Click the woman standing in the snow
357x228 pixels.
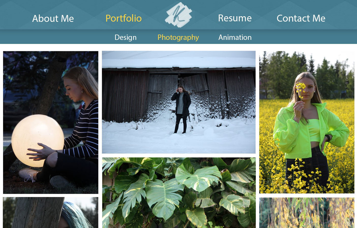coord(181,109)
